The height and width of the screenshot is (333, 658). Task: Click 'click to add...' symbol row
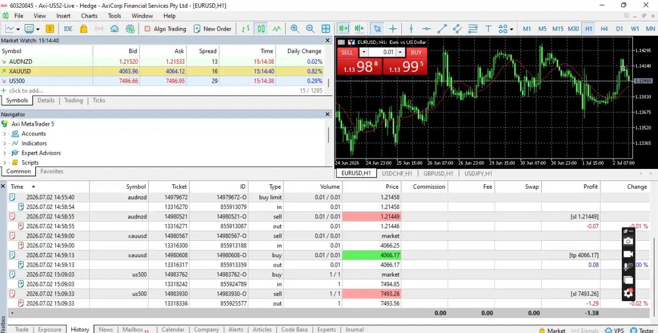coord(25,91)
